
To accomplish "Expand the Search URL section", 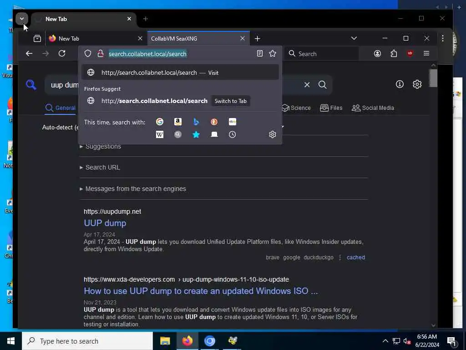I will coord(100,167).
